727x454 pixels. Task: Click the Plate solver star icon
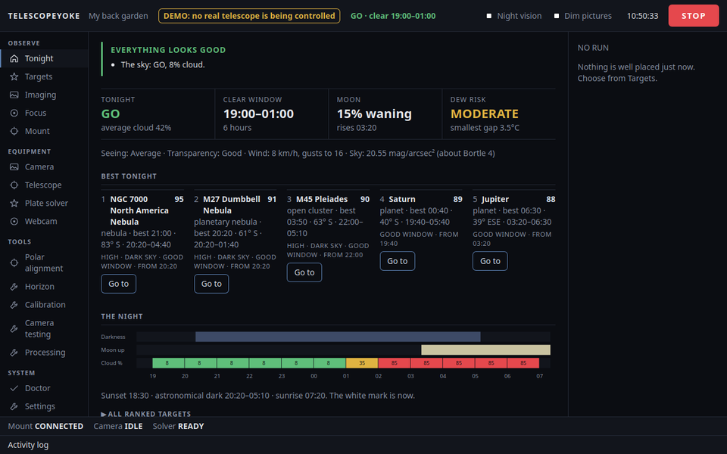pos(14,203)
